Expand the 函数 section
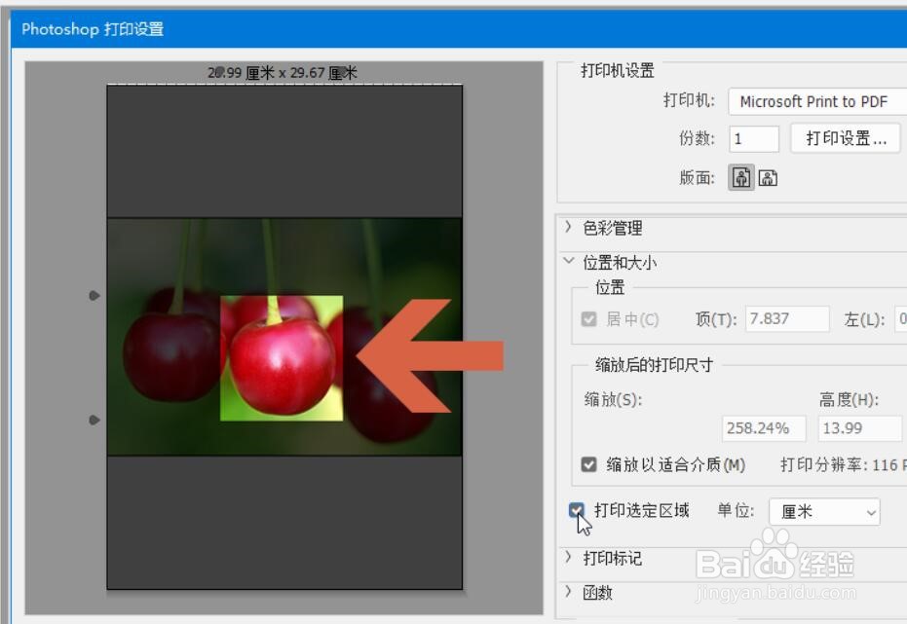 [569, 592]
